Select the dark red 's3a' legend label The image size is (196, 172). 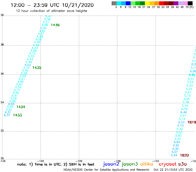click(182, 164)
